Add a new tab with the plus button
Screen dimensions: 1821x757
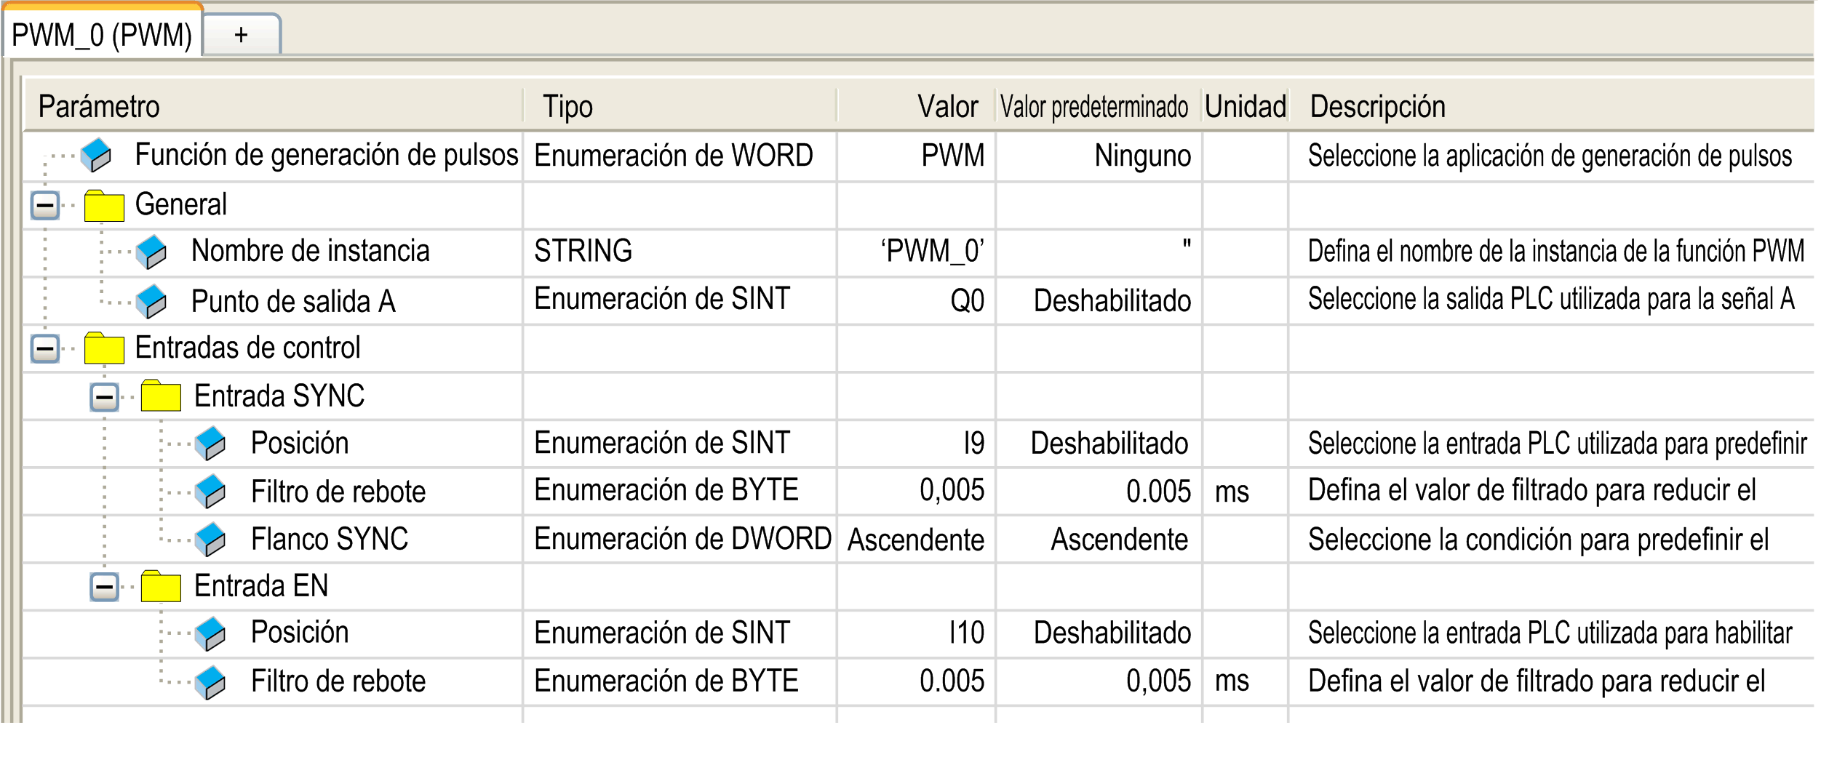pos(241,35)
